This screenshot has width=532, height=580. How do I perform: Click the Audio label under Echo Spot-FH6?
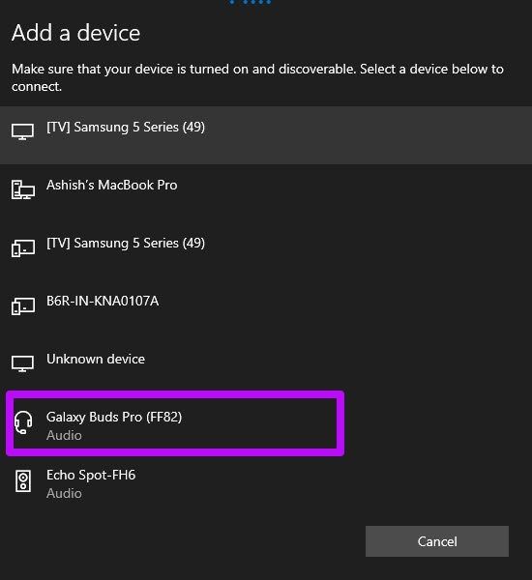[64, 493]
